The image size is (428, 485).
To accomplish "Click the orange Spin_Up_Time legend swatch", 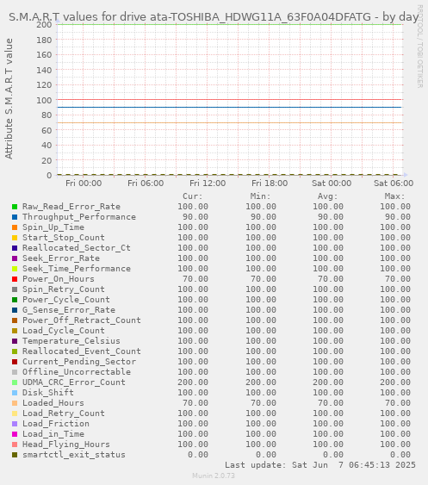I will [x=15, y=227].
